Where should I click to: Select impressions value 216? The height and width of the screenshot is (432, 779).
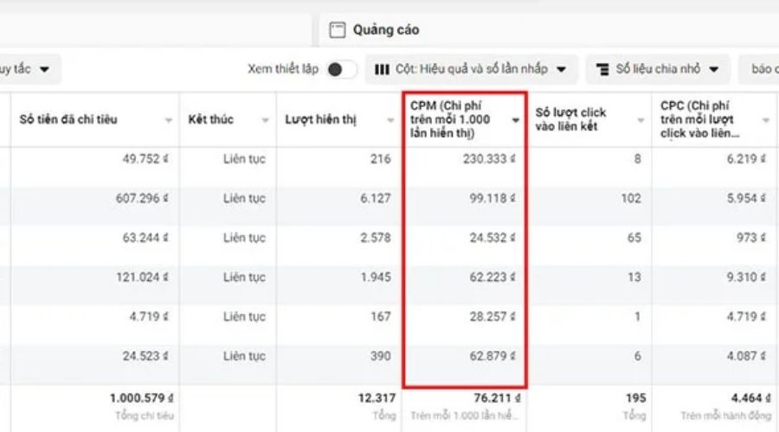381,159
